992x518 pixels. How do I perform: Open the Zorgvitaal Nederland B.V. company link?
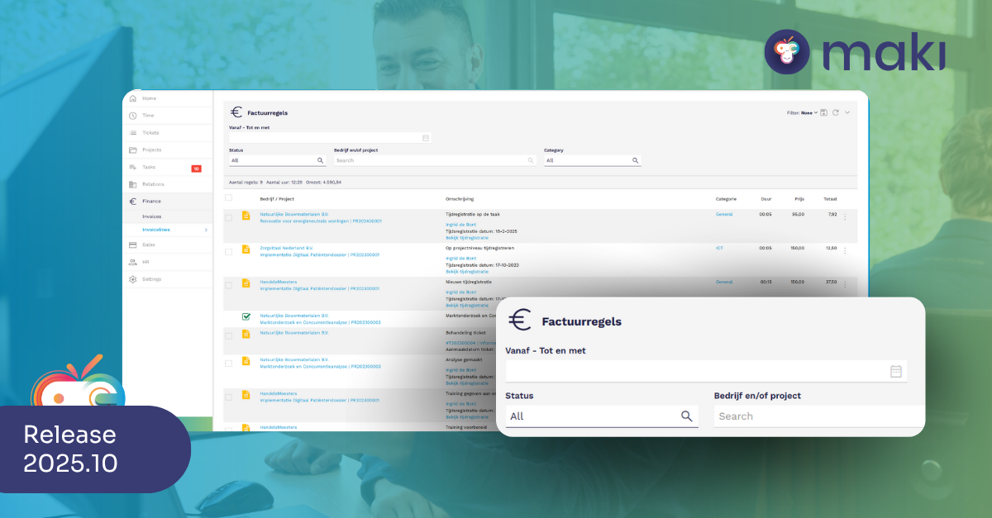(287, 247)
